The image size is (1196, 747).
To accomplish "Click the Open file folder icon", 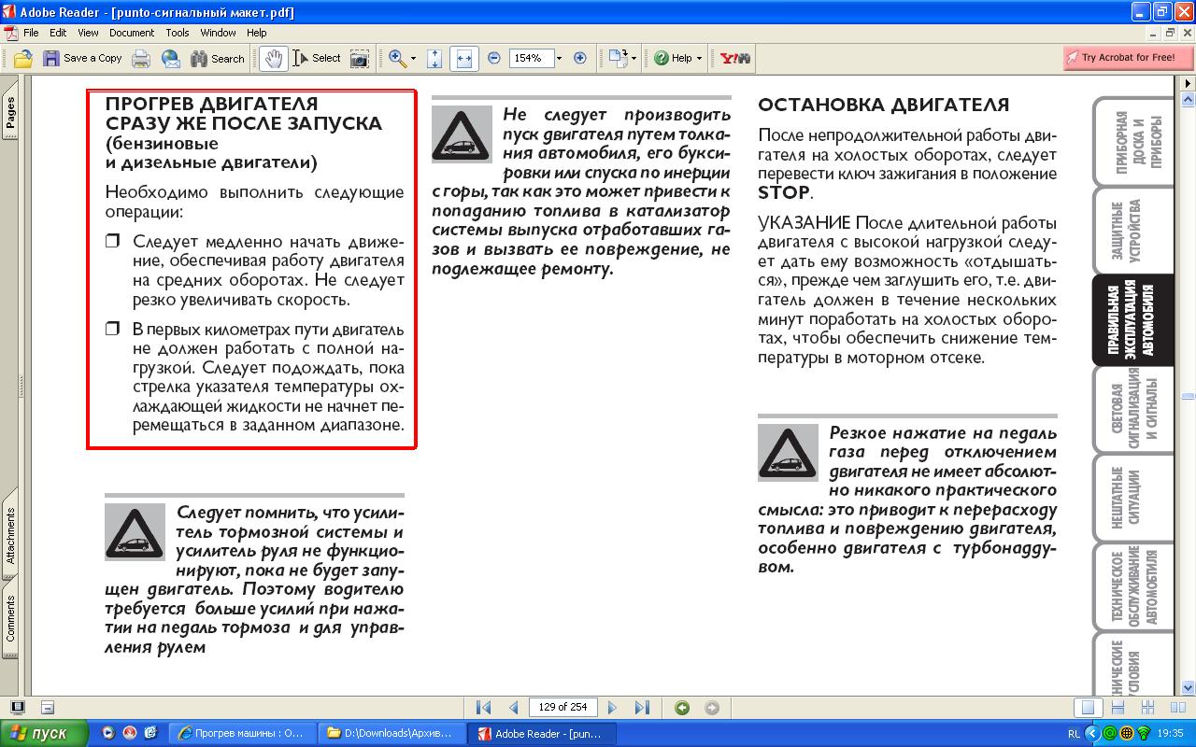I will 23,58.
